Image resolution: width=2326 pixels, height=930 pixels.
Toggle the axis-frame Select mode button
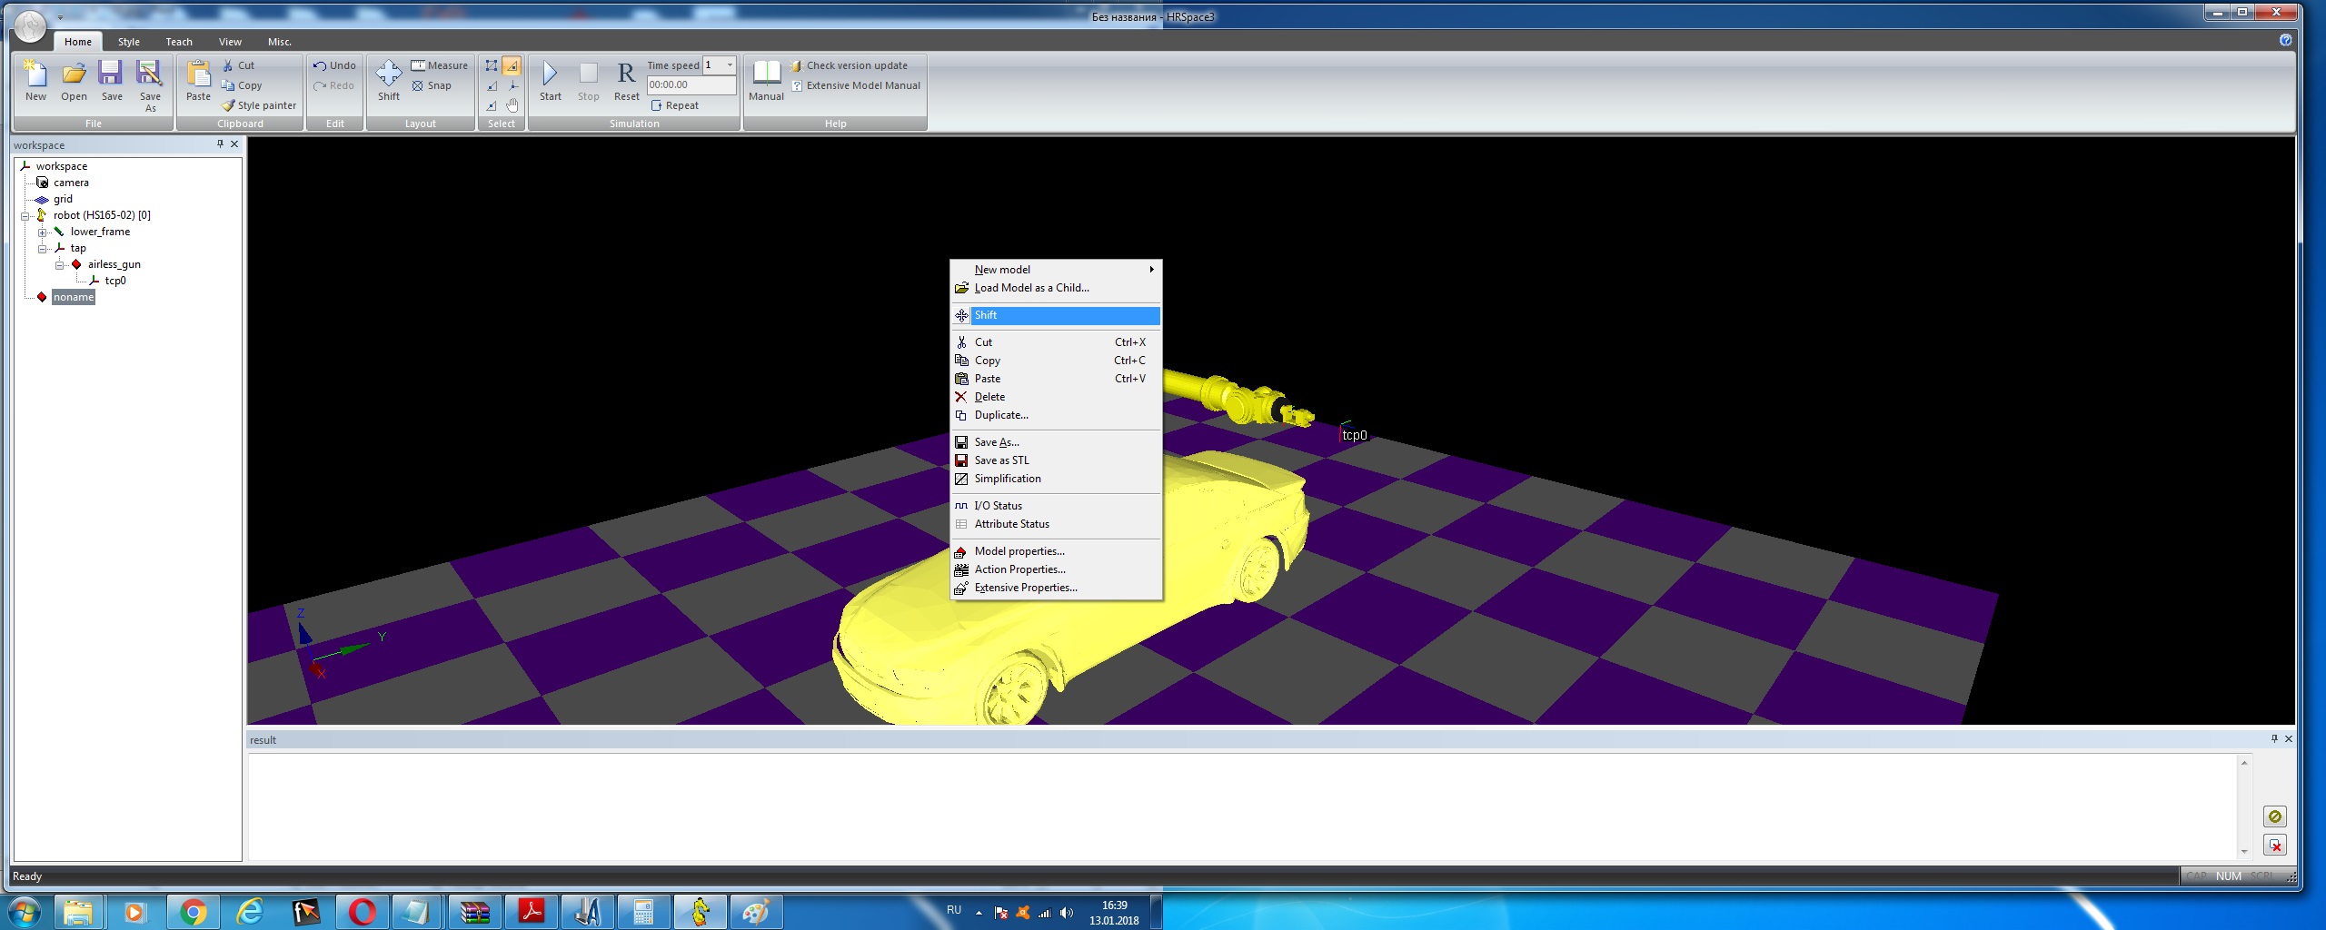pos(512,85)
